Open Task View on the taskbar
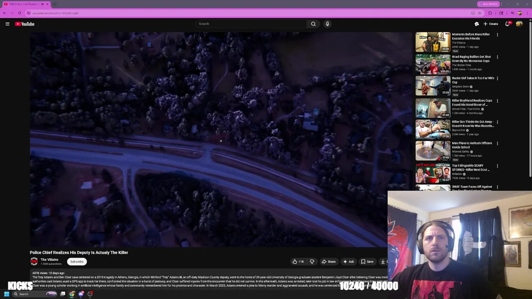Viewport: 532px width, 299px height. [x=63, y=294]
